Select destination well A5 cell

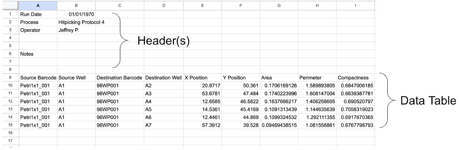coord(164,109)
